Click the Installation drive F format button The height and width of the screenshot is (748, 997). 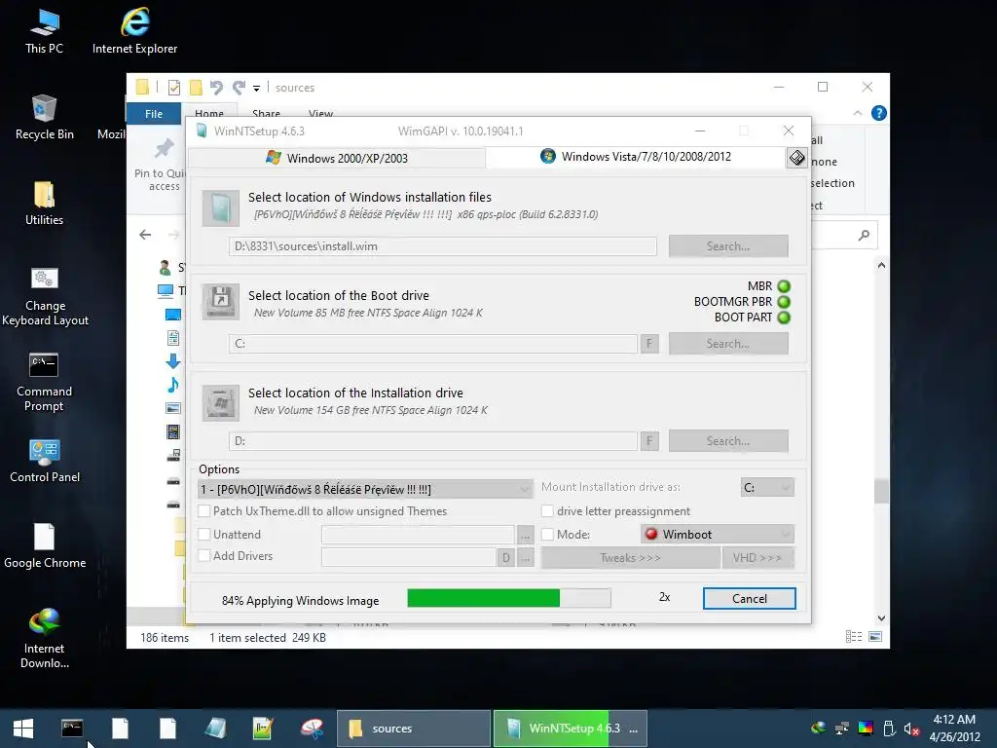tap(649, 441)
